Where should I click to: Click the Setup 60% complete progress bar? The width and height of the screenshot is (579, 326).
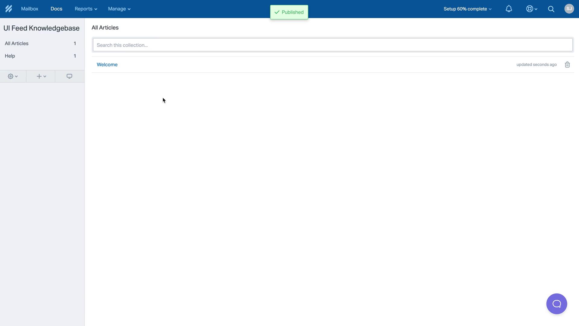tap(468, 9)
